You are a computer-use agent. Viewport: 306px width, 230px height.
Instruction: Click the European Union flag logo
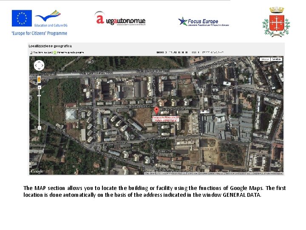pyautogui.click(x=22, y=18)
